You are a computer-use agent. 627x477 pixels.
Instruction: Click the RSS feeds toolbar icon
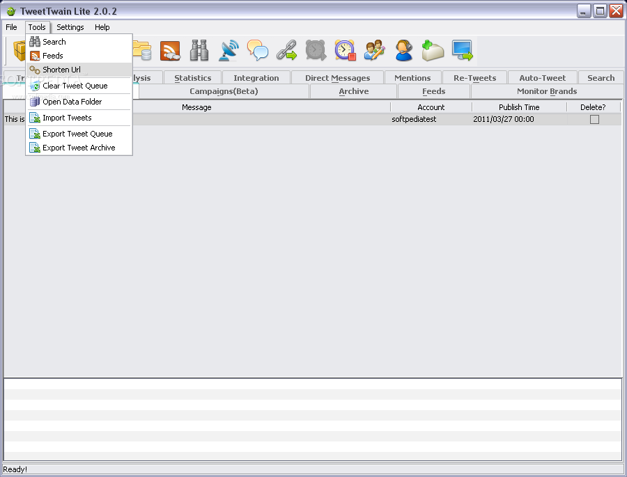(x=170, y=51)
